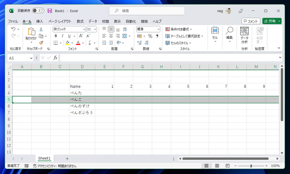The width and height of the screenshot is (290, 174).
Task: Increase font size with the larger A
Action: pos(81,36)
